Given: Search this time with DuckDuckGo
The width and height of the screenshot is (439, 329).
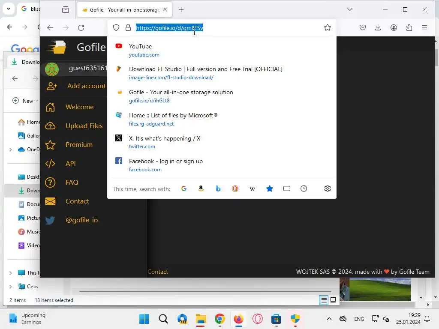Looking at the screenshot, I should (235, 188).
